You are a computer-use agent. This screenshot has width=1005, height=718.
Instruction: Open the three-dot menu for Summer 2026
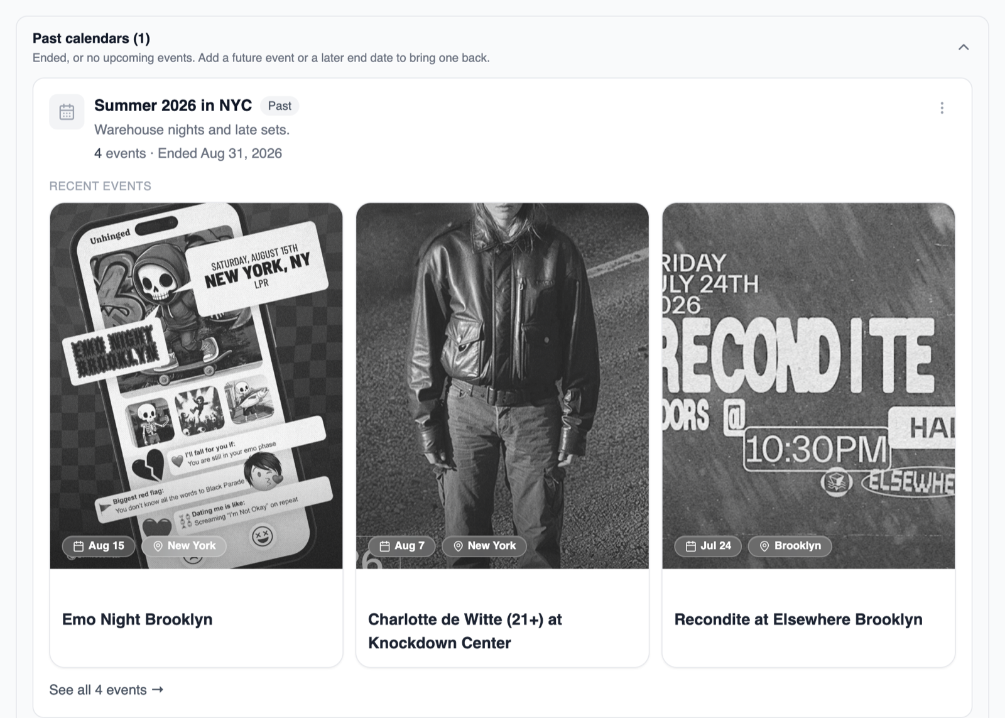click(x=942, y=108)
